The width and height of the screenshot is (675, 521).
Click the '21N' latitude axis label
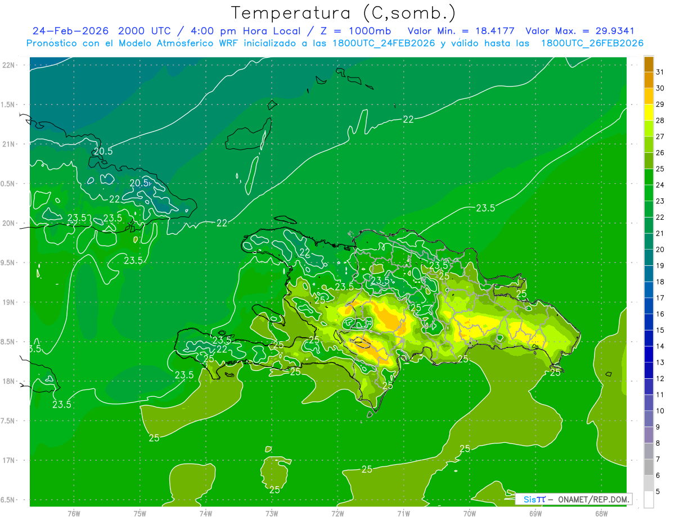(10, 144)
